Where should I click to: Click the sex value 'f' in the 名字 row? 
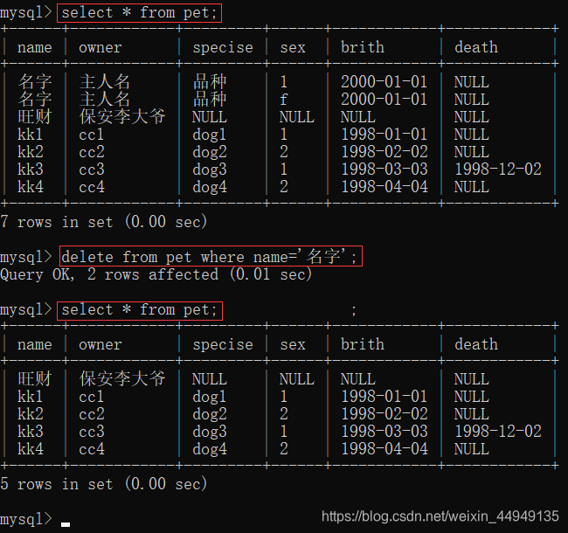(x=284, y=100)
